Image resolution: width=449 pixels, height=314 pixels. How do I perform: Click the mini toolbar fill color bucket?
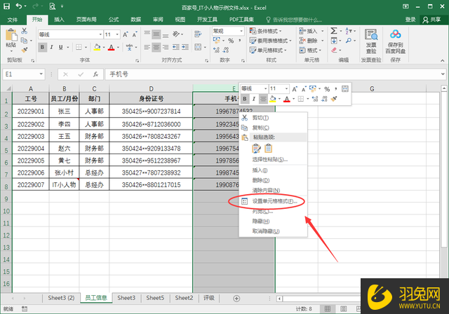coord(273,100)
